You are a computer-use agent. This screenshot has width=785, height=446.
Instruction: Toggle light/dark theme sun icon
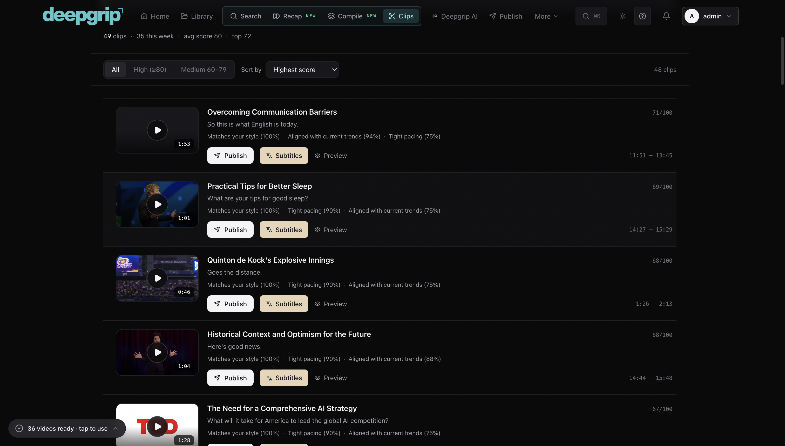click(622, 16)
